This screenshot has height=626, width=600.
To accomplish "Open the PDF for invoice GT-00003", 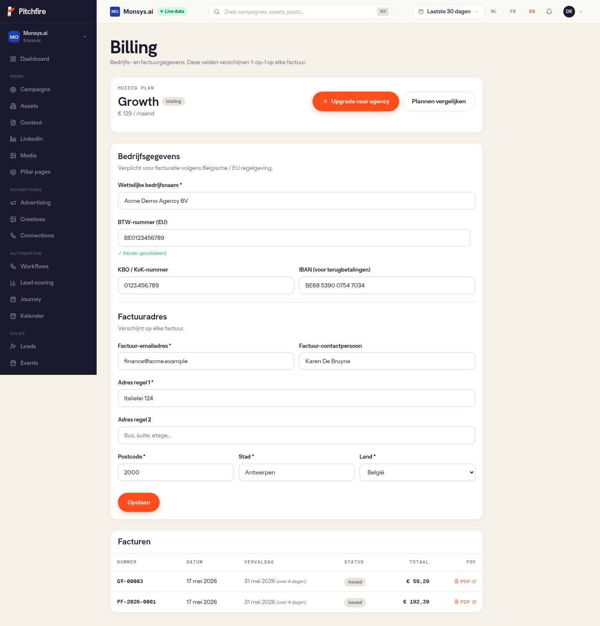I will tap(465, 581).
